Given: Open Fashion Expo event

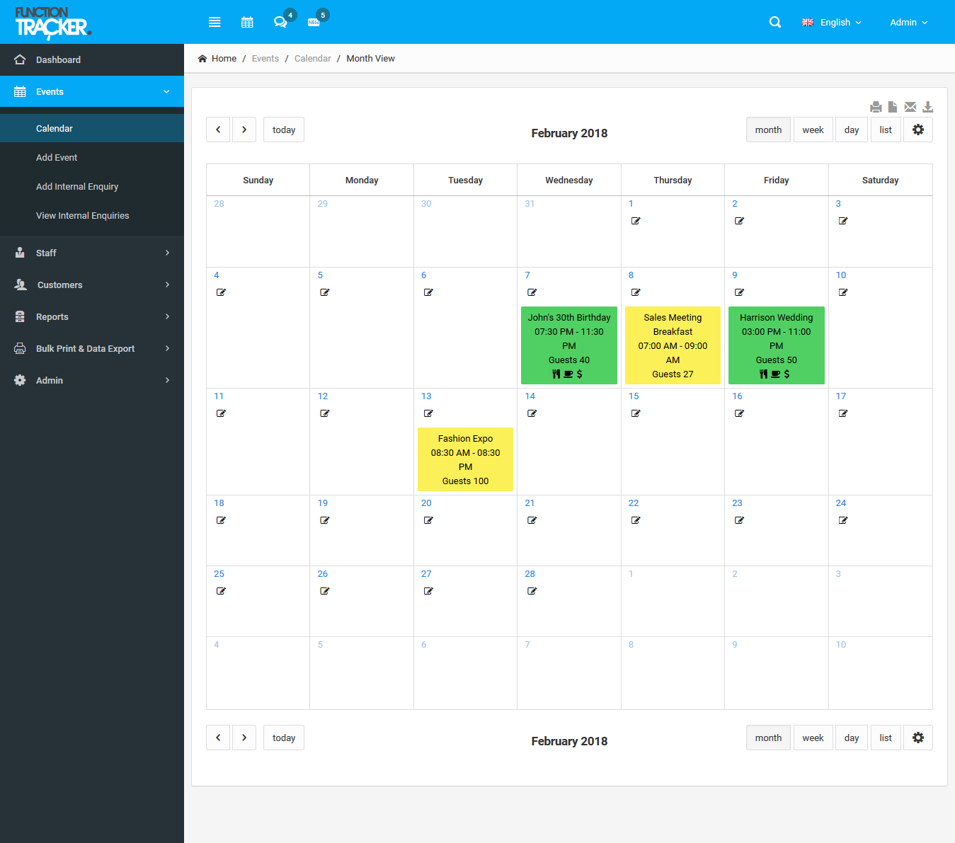Looking at the screenshot, I should 465,459.
